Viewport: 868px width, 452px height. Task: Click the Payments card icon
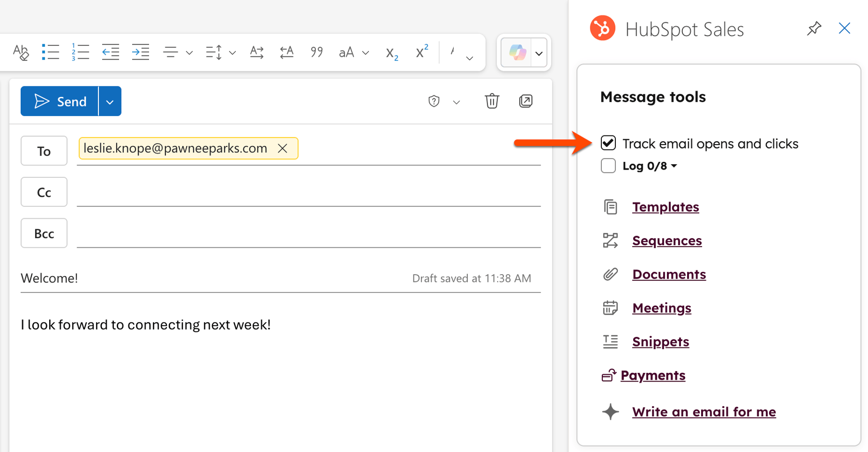(609, 375)
